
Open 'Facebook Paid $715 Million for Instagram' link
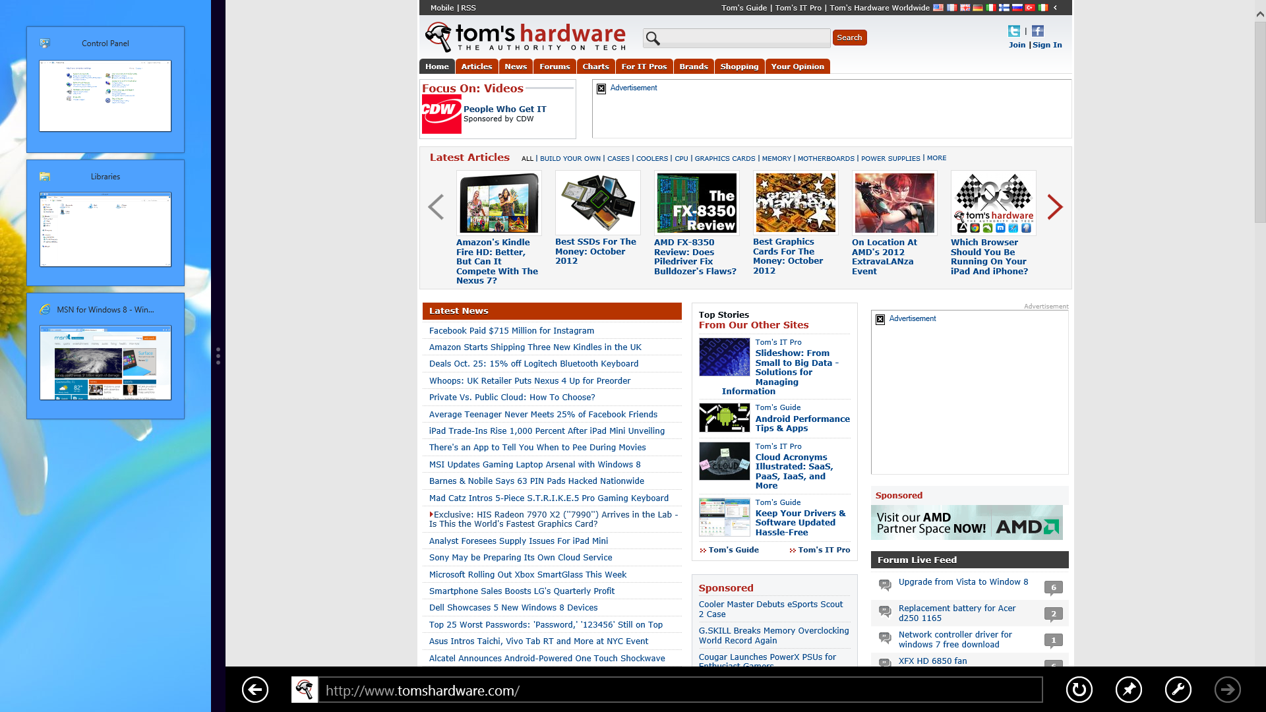coord(511,331)
